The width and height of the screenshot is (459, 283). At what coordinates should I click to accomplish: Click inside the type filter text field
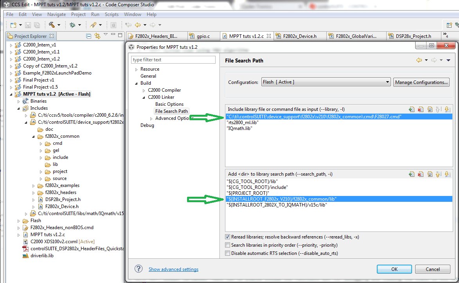(x=173, y=59)
